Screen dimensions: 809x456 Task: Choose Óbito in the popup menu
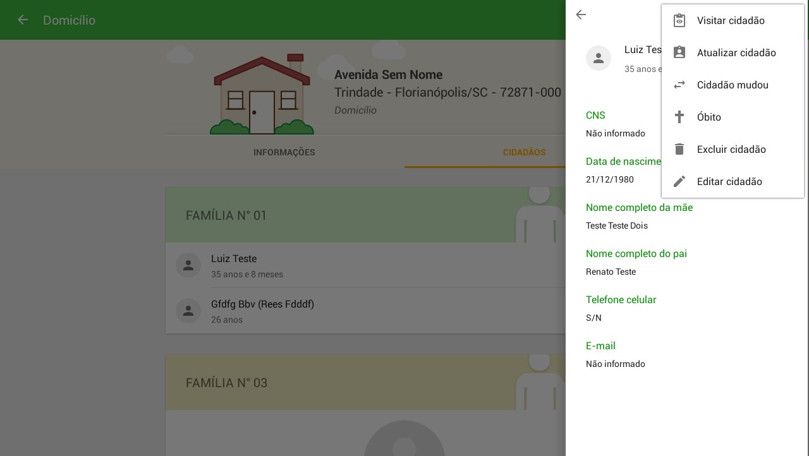coord(733,117)
